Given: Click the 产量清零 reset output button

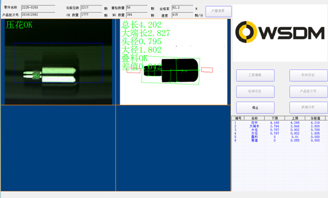Looking at the screenshot, I should pos(218,11).
